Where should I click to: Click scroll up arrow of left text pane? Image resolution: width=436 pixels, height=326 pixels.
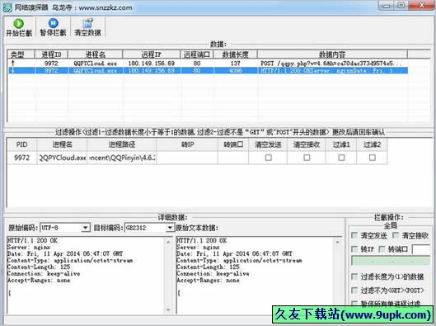pos(168,242)
